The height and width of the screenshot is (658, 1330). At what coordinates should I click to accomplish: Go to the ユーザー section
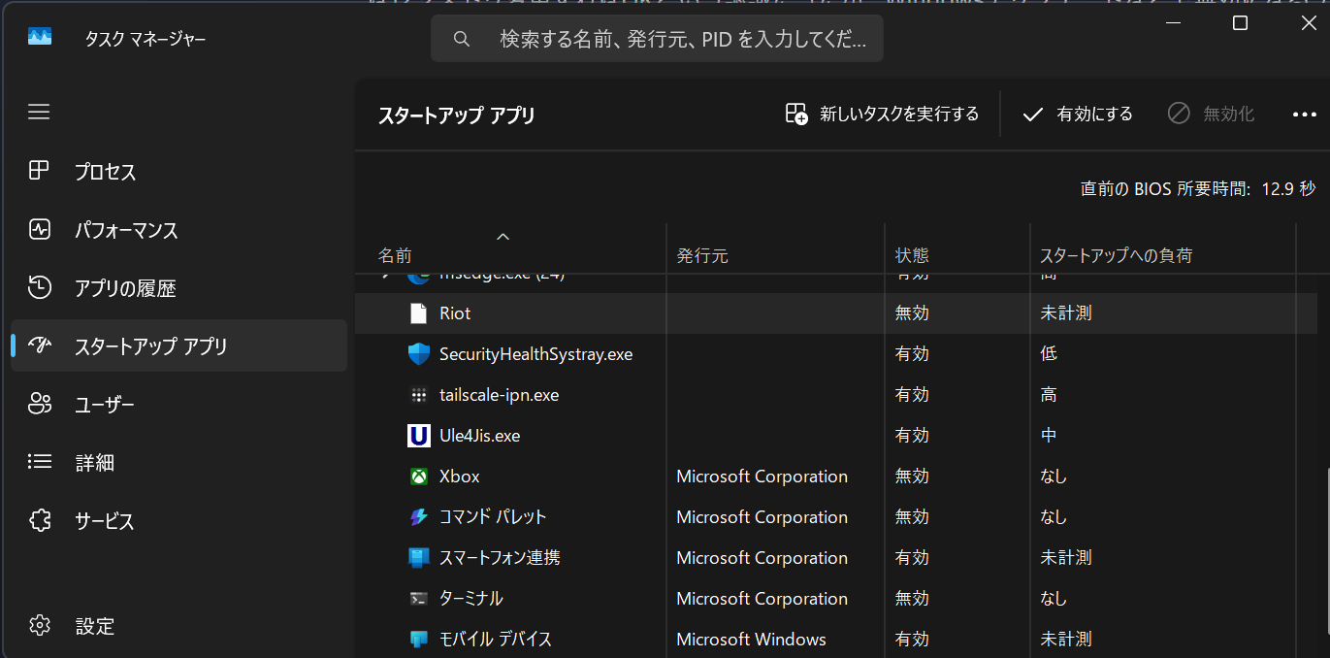[105, 405]
